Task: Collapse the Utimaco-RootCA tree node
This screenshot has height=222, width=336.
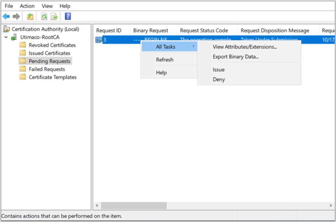Action: tap(6, 37)
